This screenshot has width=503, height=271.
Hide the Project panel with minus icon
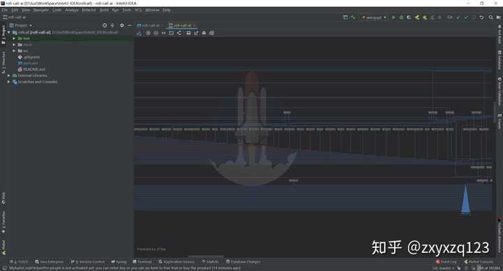(130, 25)
